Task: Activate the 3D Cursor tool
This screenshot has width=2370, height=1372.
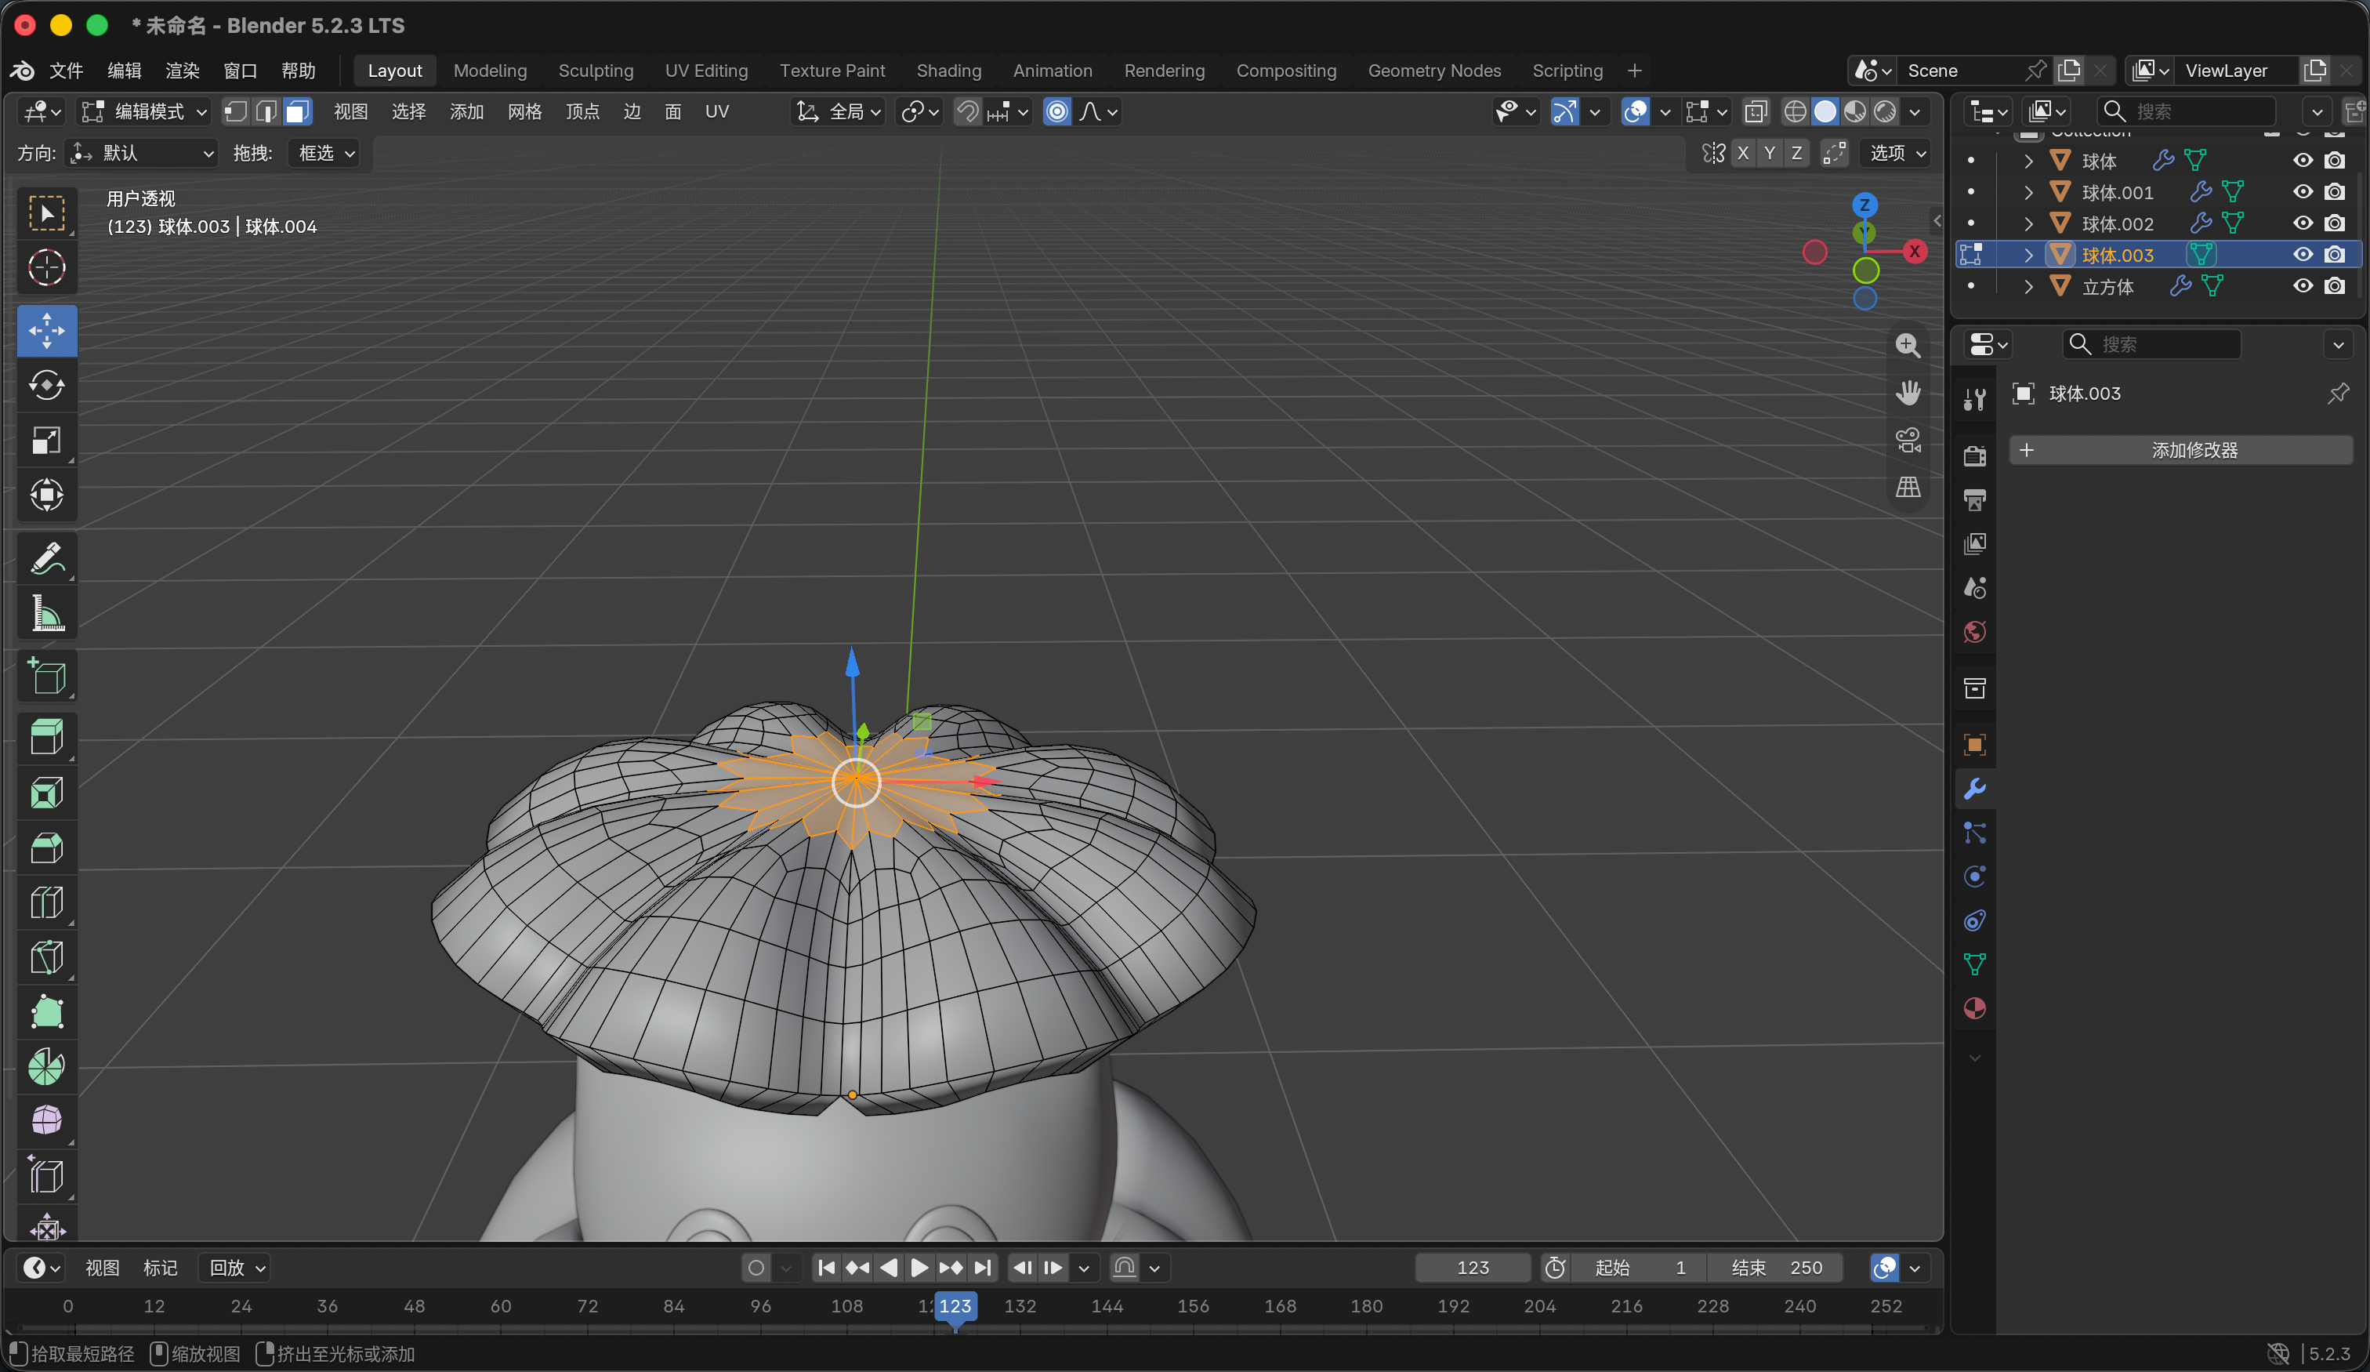Action: 46,268
